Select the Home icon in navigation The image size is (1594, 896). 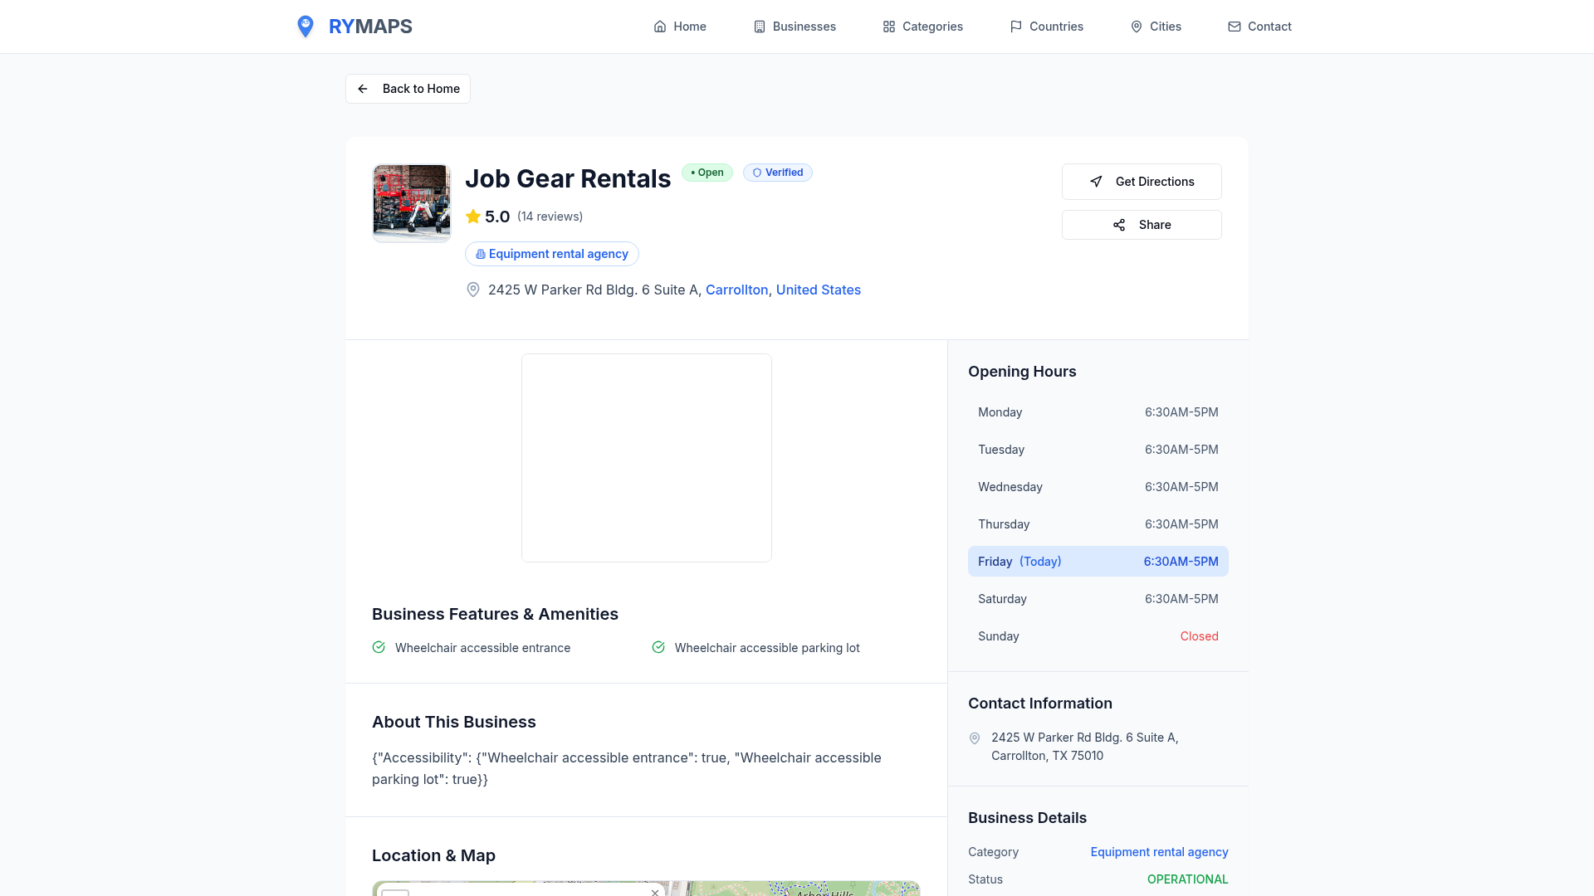[x=660, y=26]
